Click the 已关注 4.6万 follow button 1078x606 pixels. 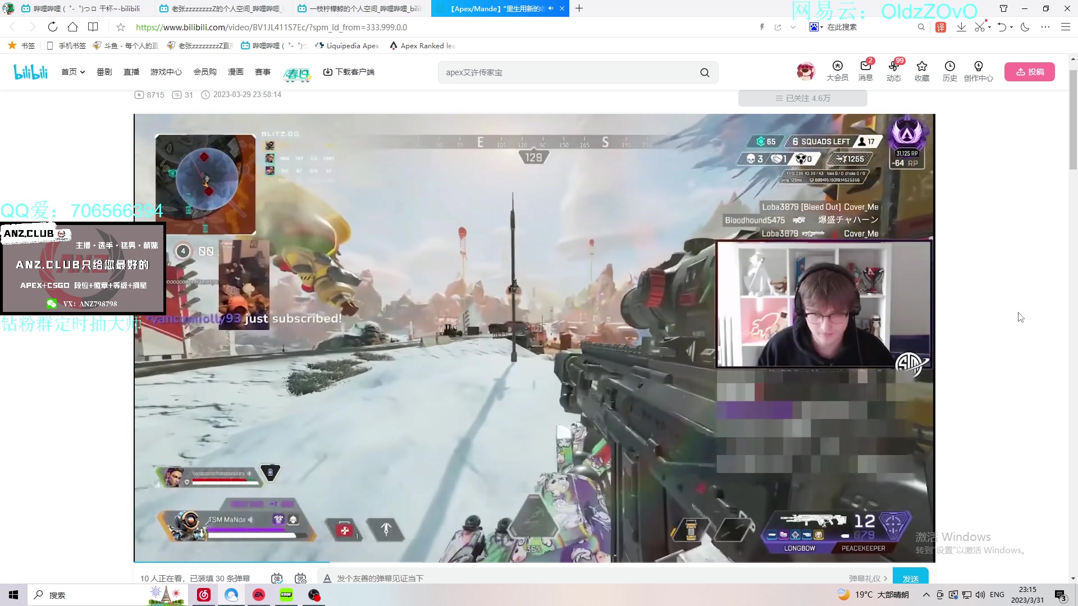pyautogui.click(x=802, y=98)
